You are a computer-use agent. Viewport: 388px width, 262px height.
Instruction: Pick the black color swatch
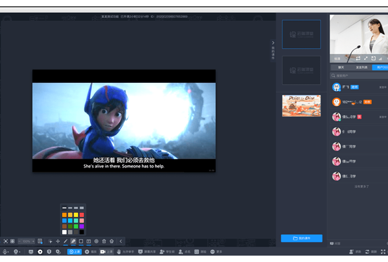82,232
